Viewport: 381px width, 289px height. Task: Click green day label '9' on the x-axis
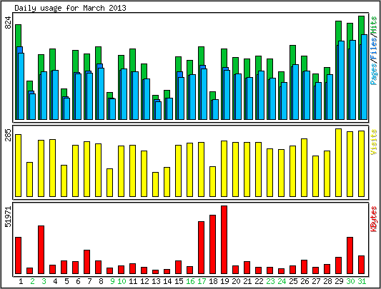click(x=112, y=281)
